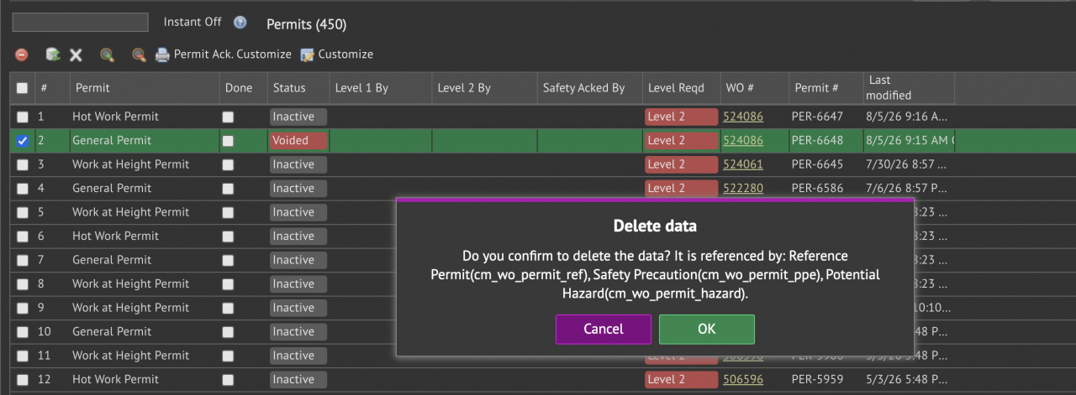1076x395 pixels.
Task: Sort by the Permit # column header
Action: click(x=825, y=87)
